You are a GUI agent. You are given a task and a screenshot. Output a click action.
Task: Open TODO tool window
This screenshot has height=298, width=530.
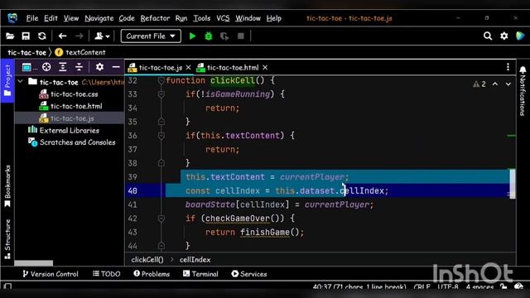(107, 274)
